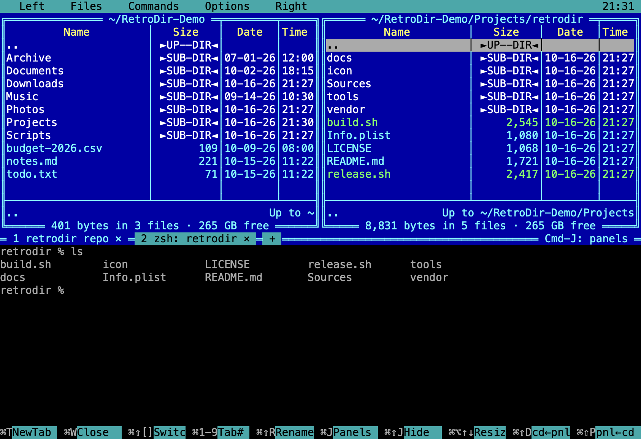Select LICENSE file in right panel
The width and height of the screenshot is (641, 439).
(481, 148)
